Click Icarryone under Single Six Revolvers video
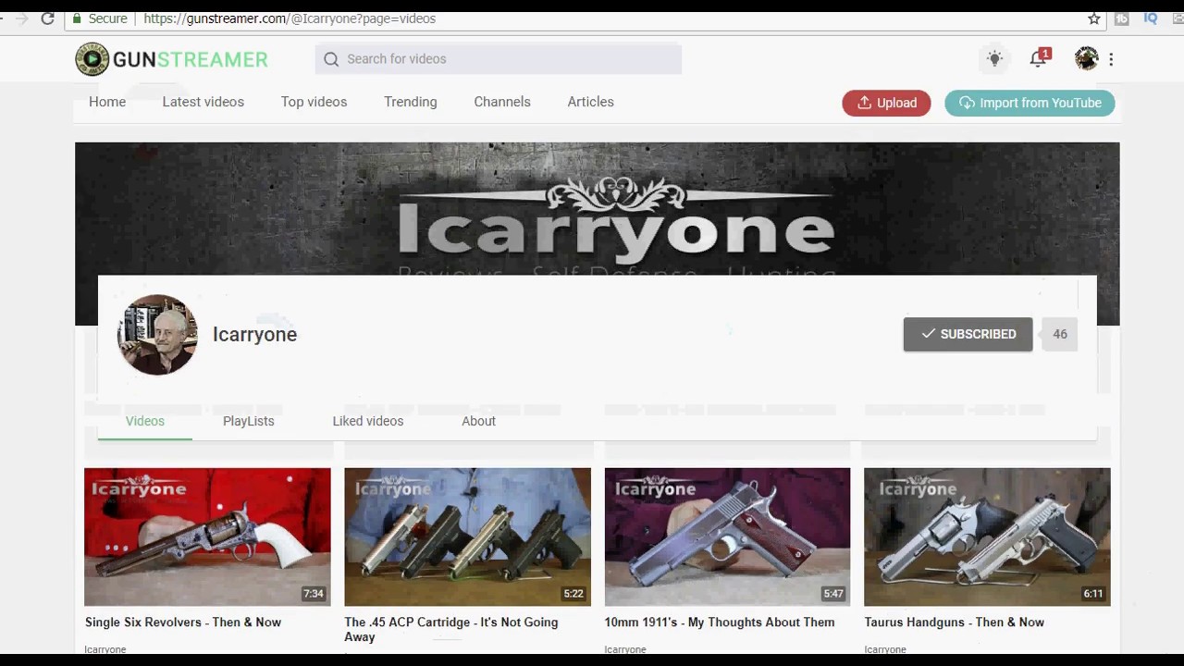This screenshot has width=1184, height=666. click(105, 649)
